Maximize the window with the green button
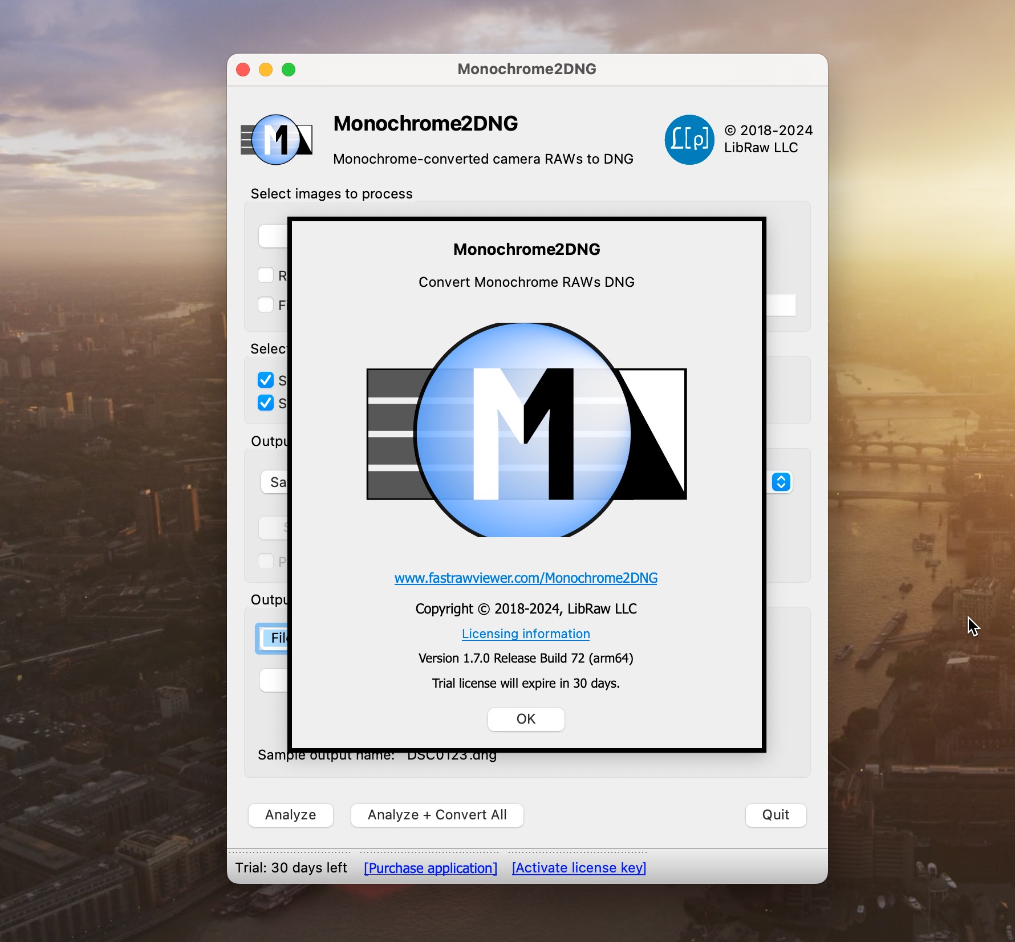The image size is (1015, 942). click(x=289, y=70)
